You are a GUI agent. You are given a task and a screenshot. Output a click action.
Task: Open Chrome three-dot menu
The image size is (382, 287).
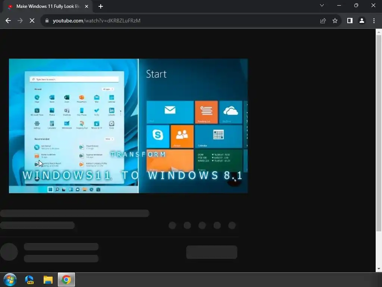pos(374,21)
